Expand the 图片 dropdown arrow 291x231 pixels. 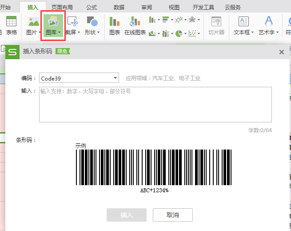40,32
